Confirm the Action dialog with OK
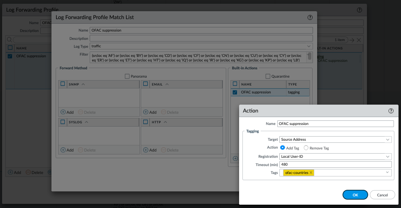The height and width of the screenshot is (208, 401). coord(355,195)
